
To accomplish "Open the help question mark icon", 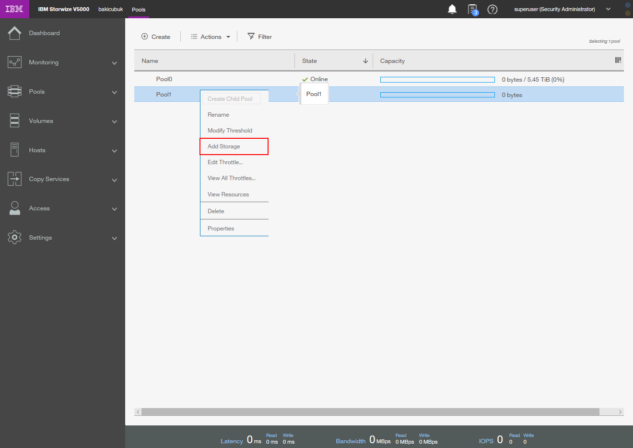I will [492, 9].
